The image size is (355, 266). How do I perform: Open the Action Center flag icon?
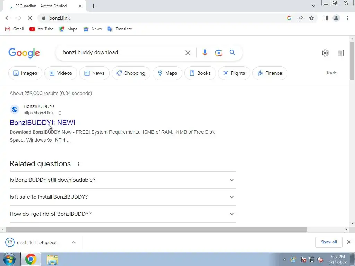point(303,259)
